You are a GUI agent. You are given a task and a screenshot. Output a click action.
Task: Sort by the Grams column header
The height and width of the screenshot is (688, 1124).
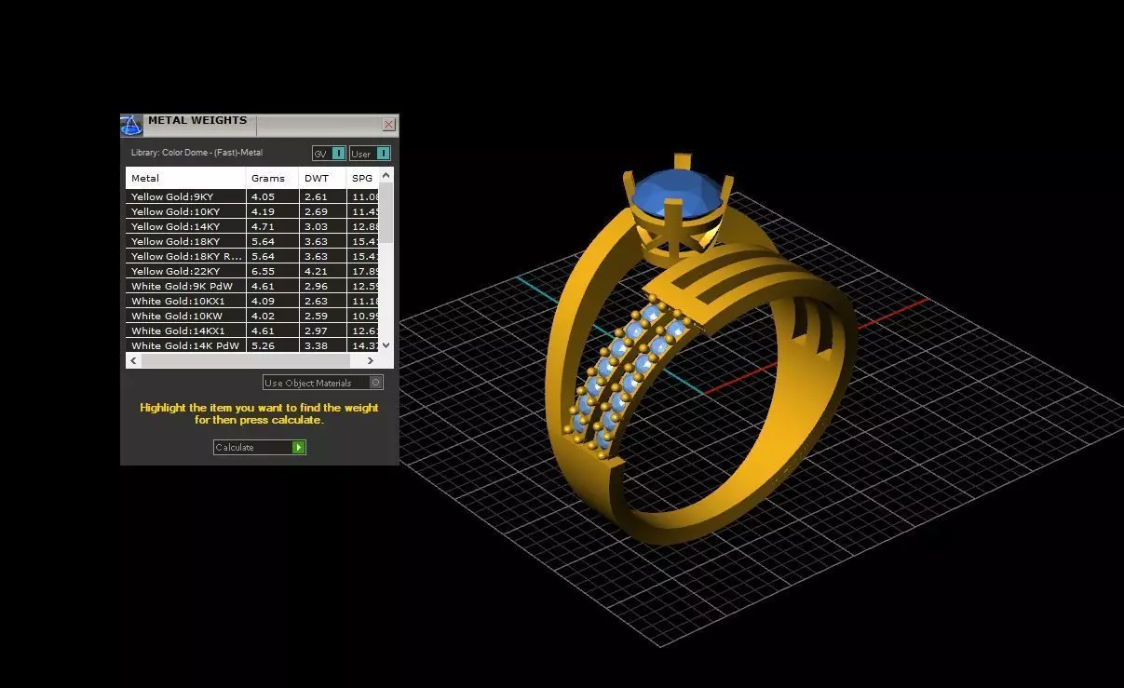272,178
